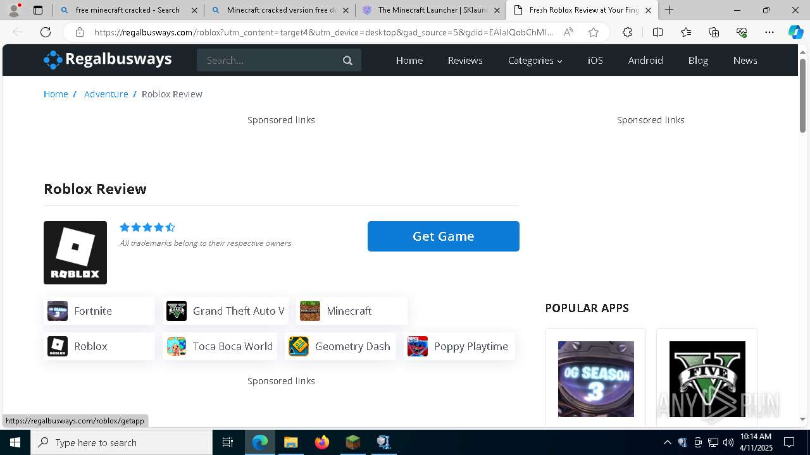Open the Roblox app link
Screen dimensions: 810x455
pyautogui.click(x=99, y=346)
